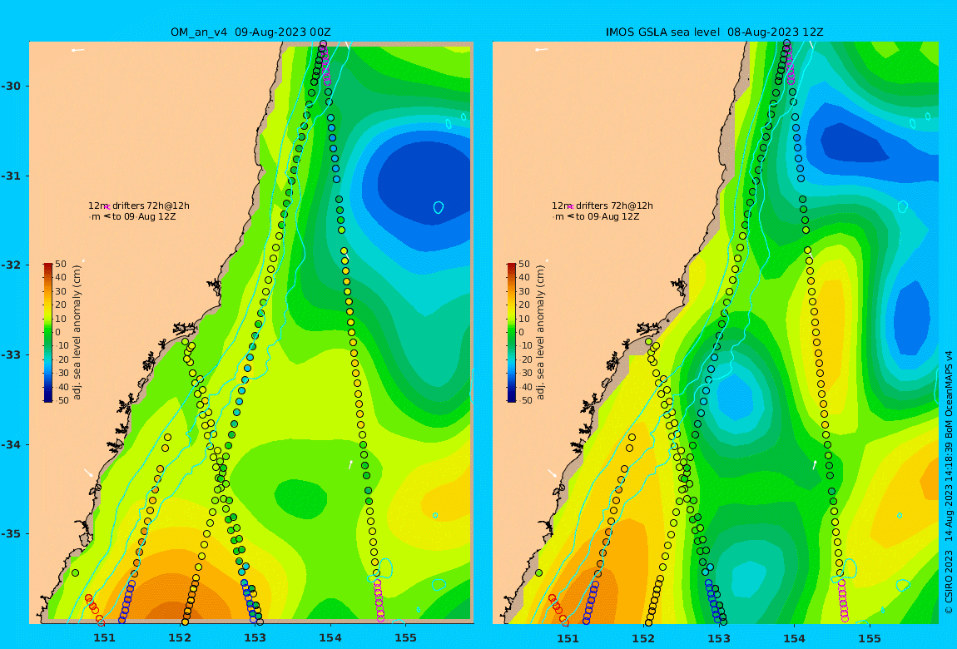Click left colorbar's 'adj. sea level anomaly (cm)' label
The height and width of the screenshot is (649, 957).
(77, 333)
